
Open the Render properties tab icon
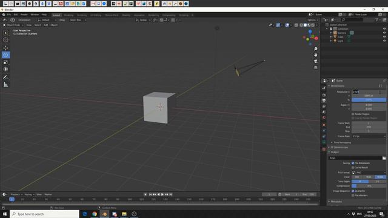click(324, 95)
